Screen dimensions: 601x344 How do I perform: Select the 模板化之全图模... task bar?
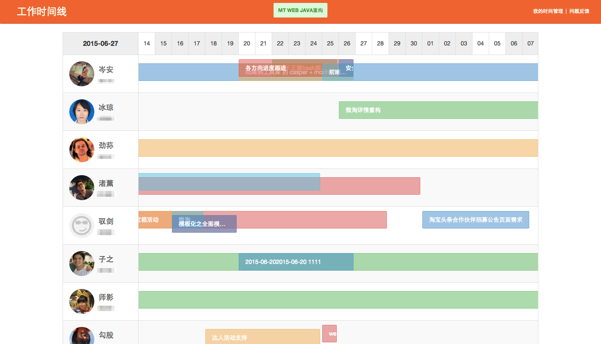tap(204, 224)
